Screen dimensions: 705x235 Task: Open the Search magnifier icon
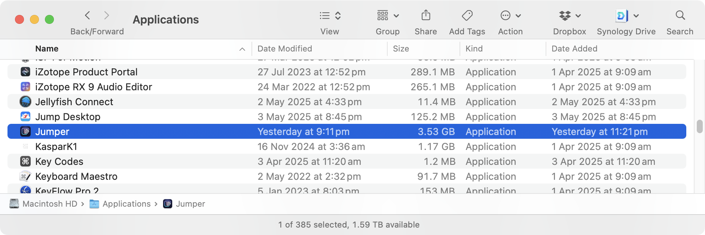click(x=680, y=16)
